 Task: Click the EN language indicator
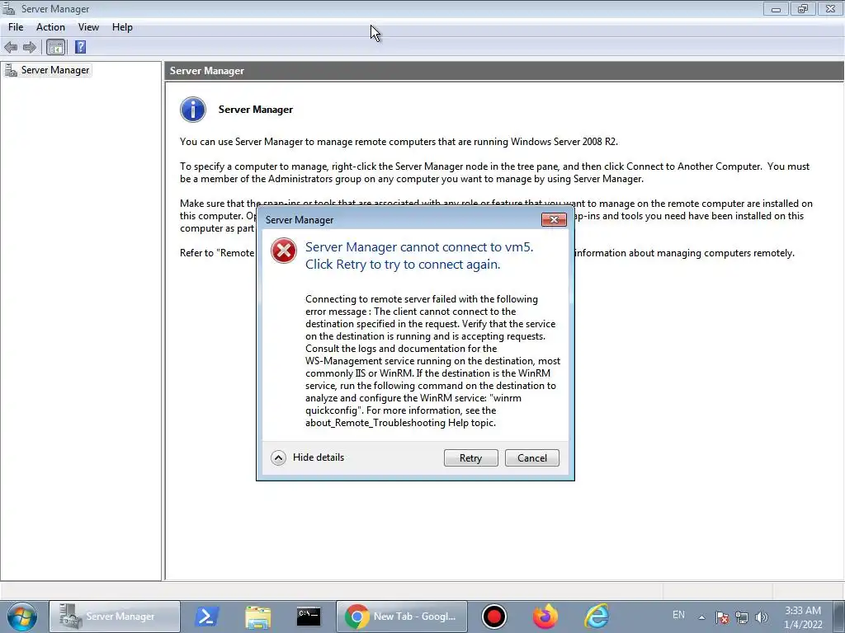(678, 615)
